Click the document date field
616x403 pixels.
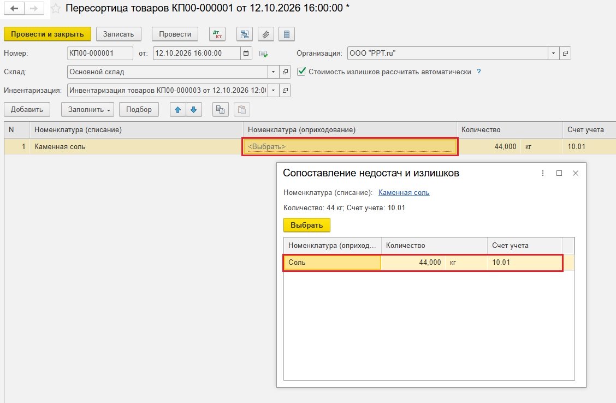(197, 53)
